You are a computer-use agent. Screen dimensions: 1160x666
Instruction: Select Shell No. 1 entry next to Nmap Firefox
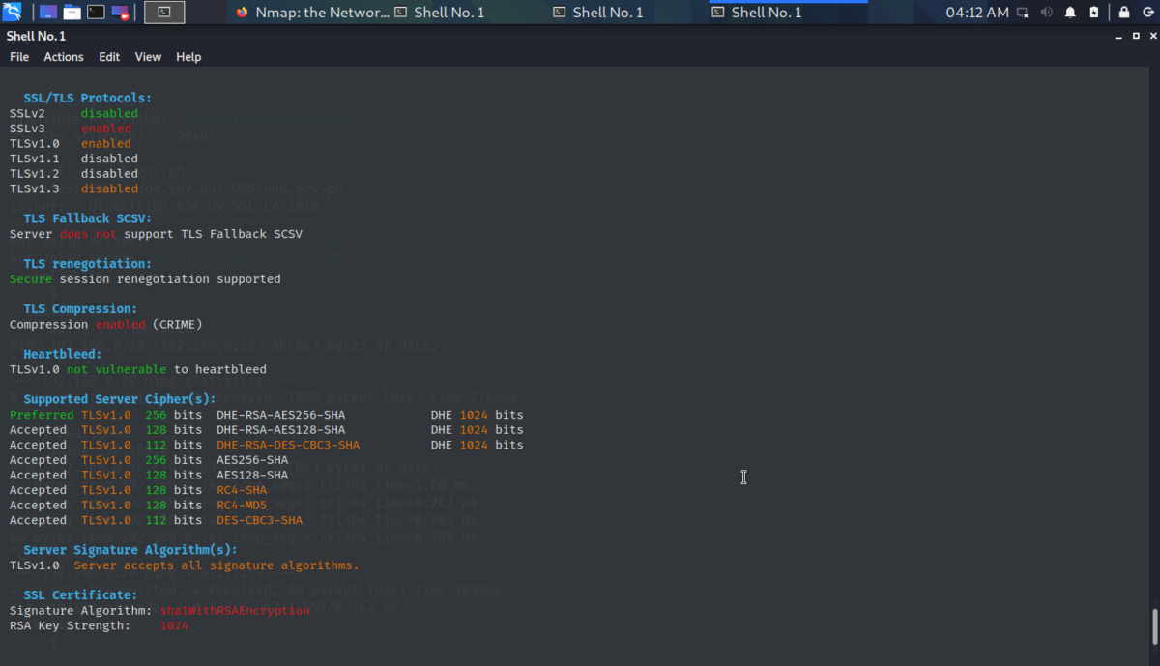pyautogui.click(x=470, y=13)
